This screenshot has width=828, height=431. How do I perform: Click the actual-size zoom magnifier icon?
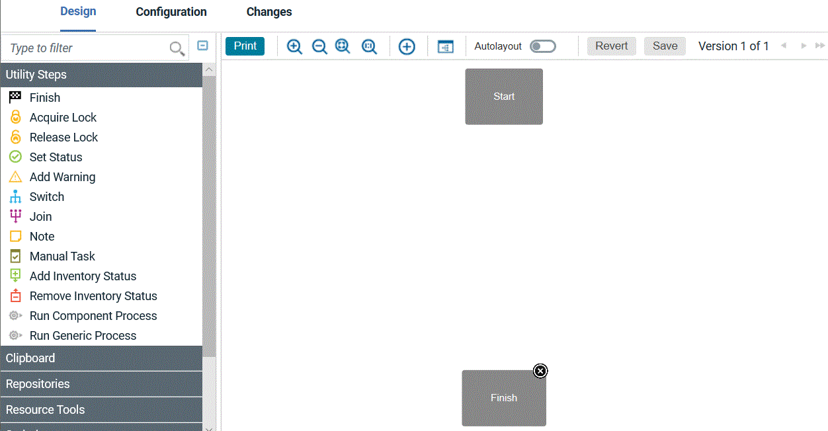point(368,46)
